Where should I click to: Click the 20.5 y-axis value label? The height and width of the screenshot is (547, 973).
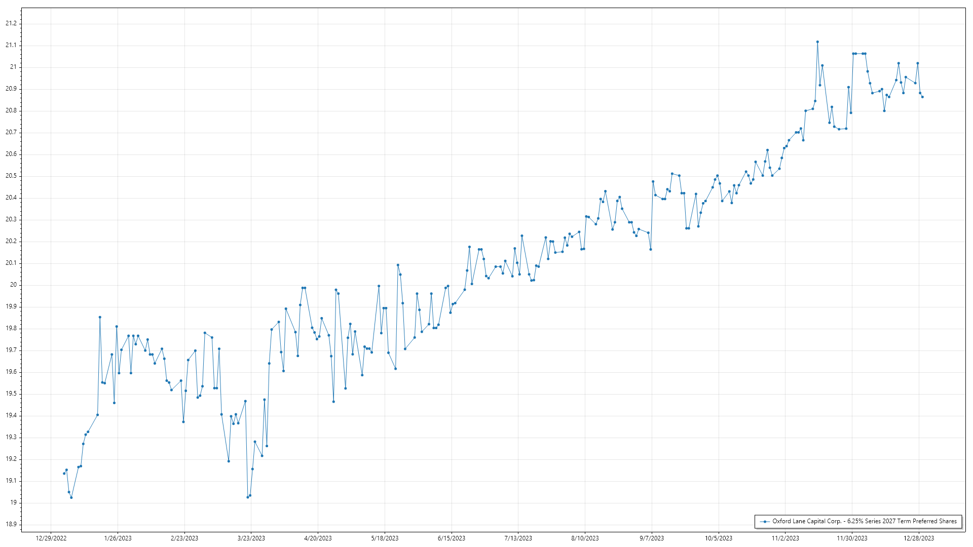click(x=11, y=176)
